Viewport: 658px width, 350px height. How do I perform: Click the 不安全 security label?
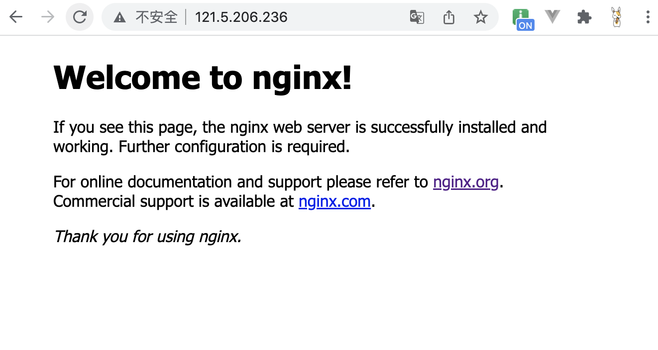[156, 17]
